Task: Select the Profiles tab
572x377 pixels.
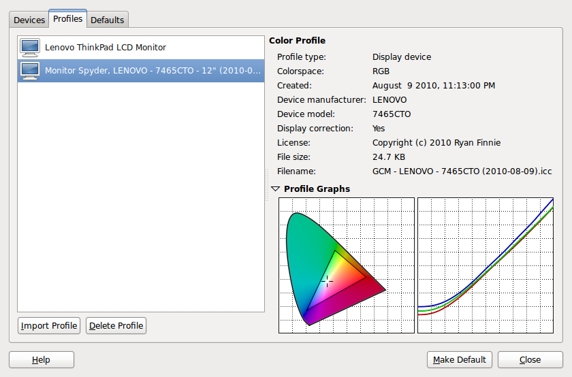Action: point(67,18)
